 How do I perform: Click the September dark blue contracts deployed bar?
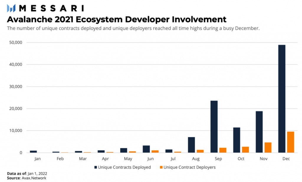coord(214,127)
